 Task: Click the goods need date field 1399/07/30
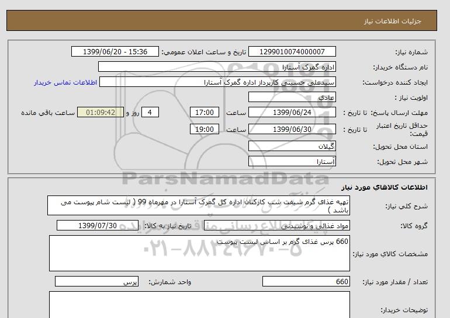point(98,225)
